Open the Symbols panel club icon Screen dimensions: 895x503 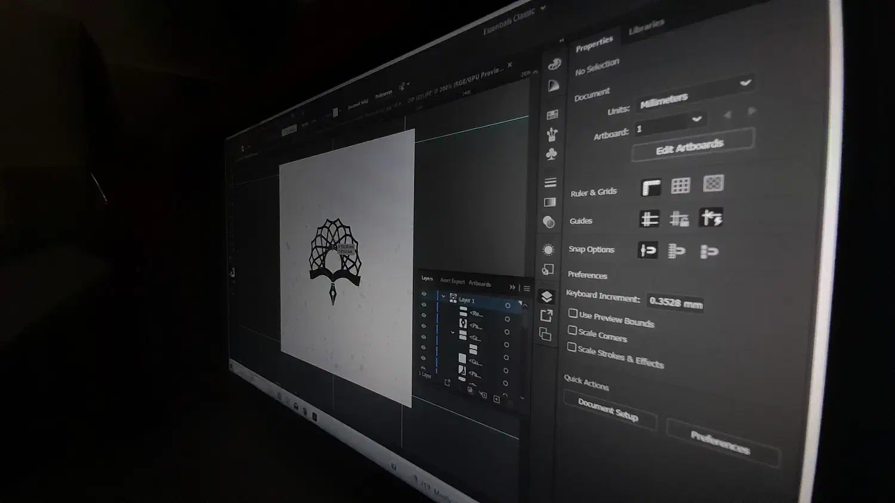(x=551, y=155)
